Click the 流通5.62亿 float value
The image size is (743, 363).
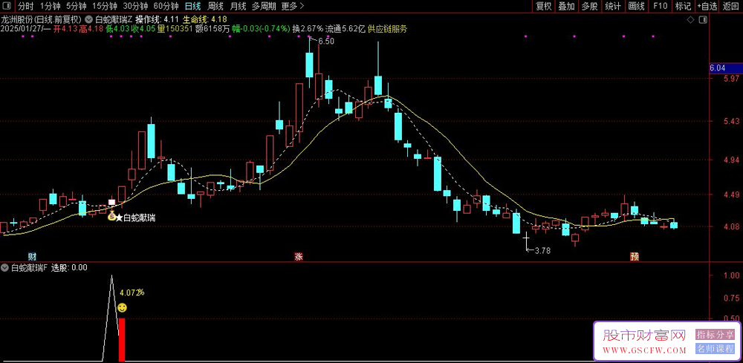(345, 28)
